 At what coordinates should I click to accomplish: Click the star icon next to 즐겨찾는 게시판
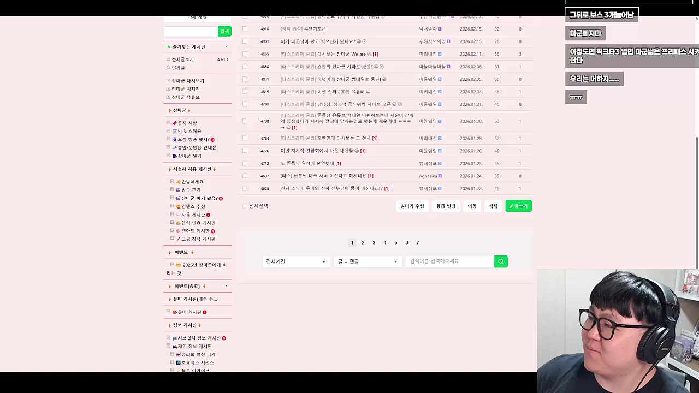[x=170, y=46]
